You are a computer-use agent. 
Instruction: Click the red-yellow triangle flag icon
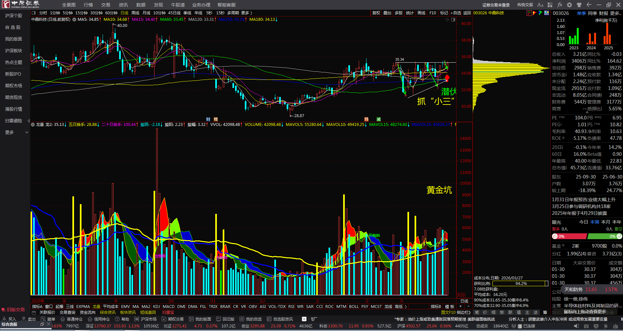tap(535, 13)
